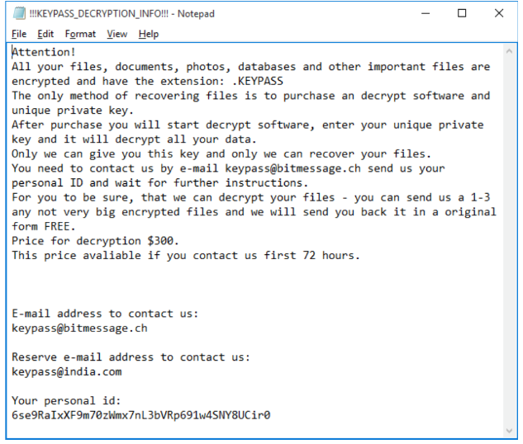Click the scrollbar down arrow
Image resolution: width=523 pixels, height=444 pixels.
[x=510, y=431]
